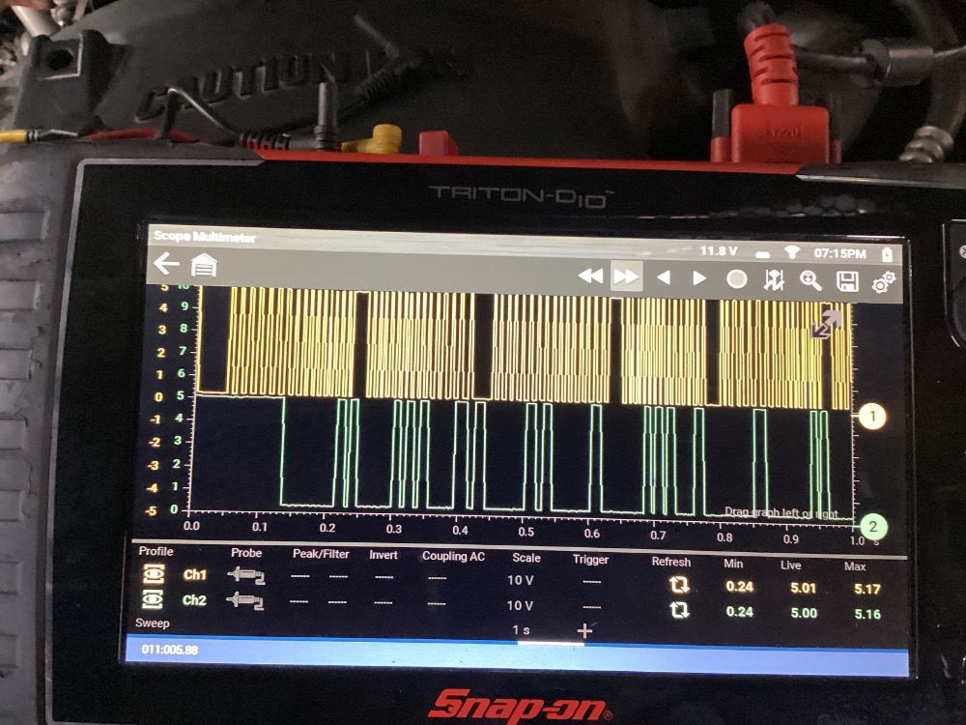Refresh the Ch1 min/max readings
The height and width of the screenshot is (725, 966).
(x=679, y=585)
